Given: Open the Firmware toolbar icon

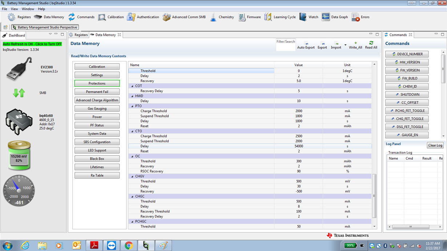Looking at the screenshot, I should (x=242, y=17).
